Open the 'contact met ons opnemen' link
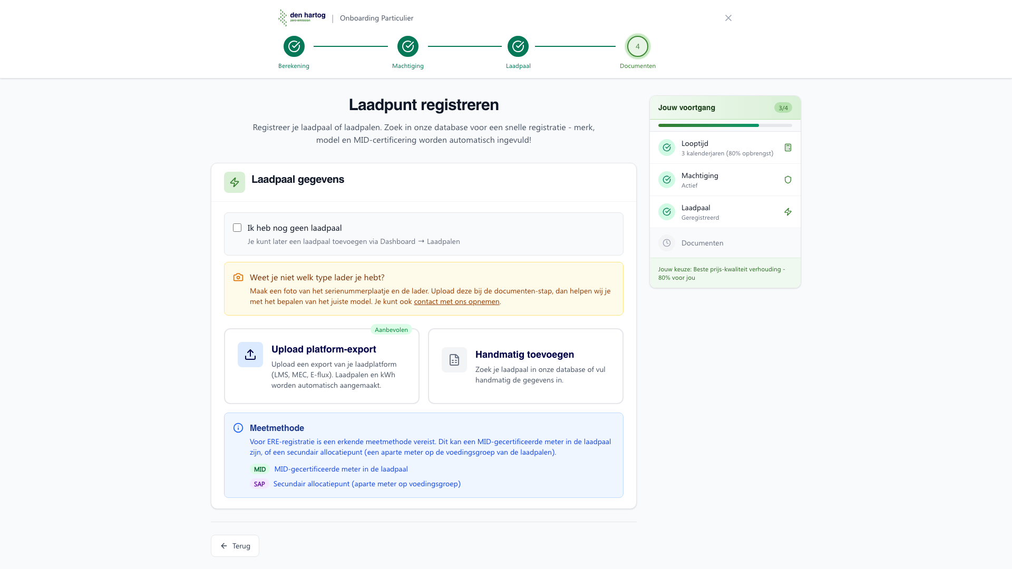 point(456,301)
